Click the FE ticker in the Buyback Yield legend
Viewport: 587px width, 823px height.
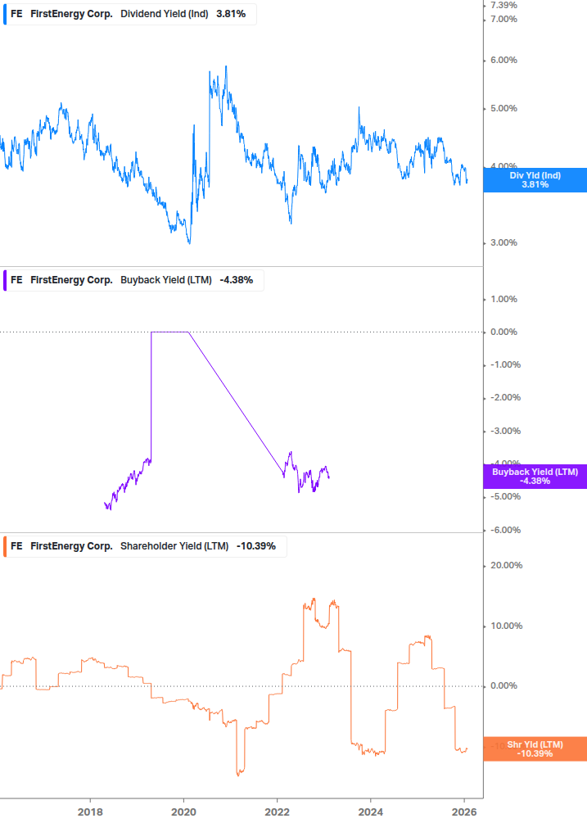pyautogui.click(x=16, y=280)
